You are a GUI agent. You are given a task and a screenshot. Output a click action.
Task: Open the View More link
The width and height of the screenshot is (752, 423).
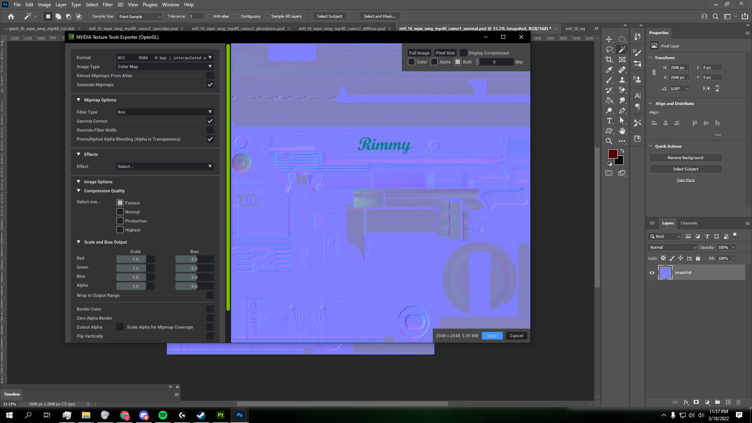click(x=685, y=180)
